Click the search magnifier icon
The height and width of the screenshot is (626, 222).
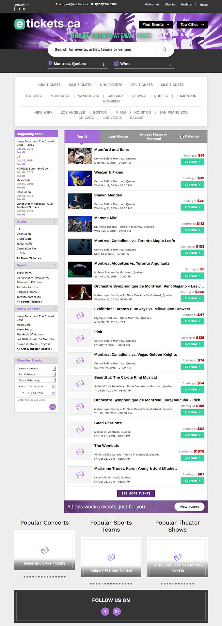click(165, 49)
